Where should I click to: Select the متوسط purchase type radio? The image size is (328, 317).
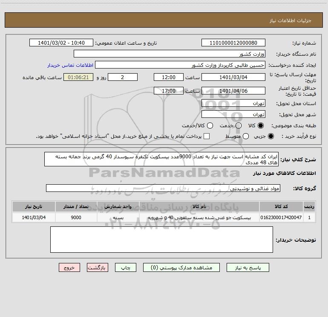point(246,136)
